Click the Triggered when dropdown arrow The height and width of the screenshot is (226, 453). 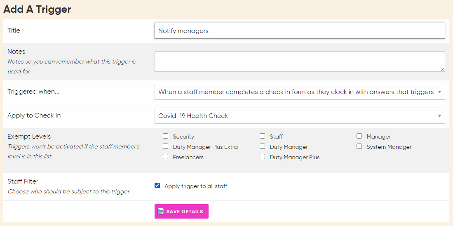point(439,92)
